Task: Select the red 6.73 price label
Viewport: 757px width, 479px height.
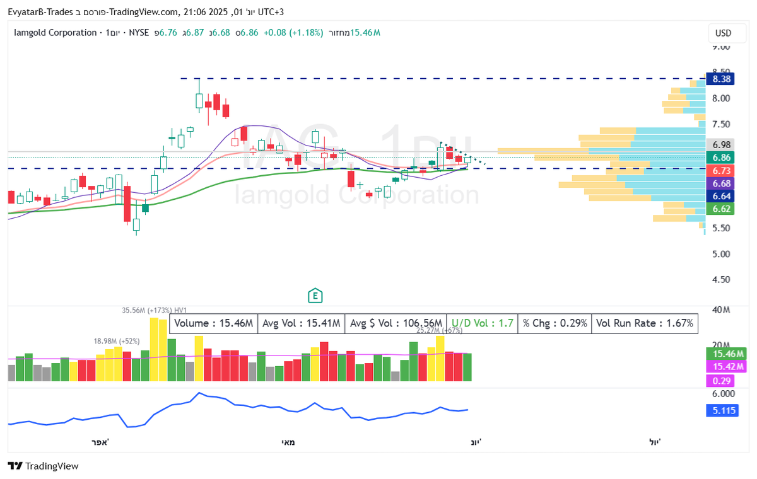Action: [721, 171]
